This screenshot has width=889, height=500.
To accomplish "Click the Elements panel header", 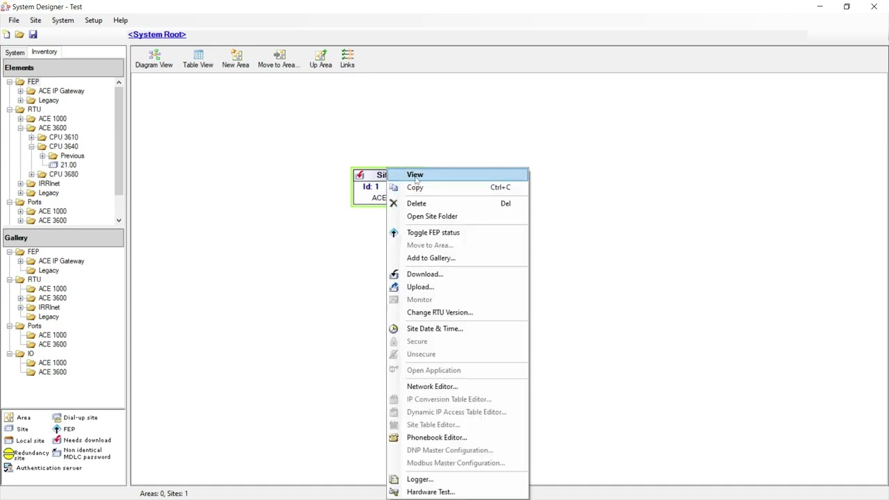I will click(x=63, y=67).
